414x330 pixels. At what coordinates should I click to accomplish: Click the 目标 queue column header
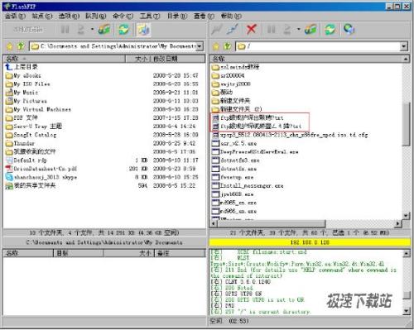79,253
